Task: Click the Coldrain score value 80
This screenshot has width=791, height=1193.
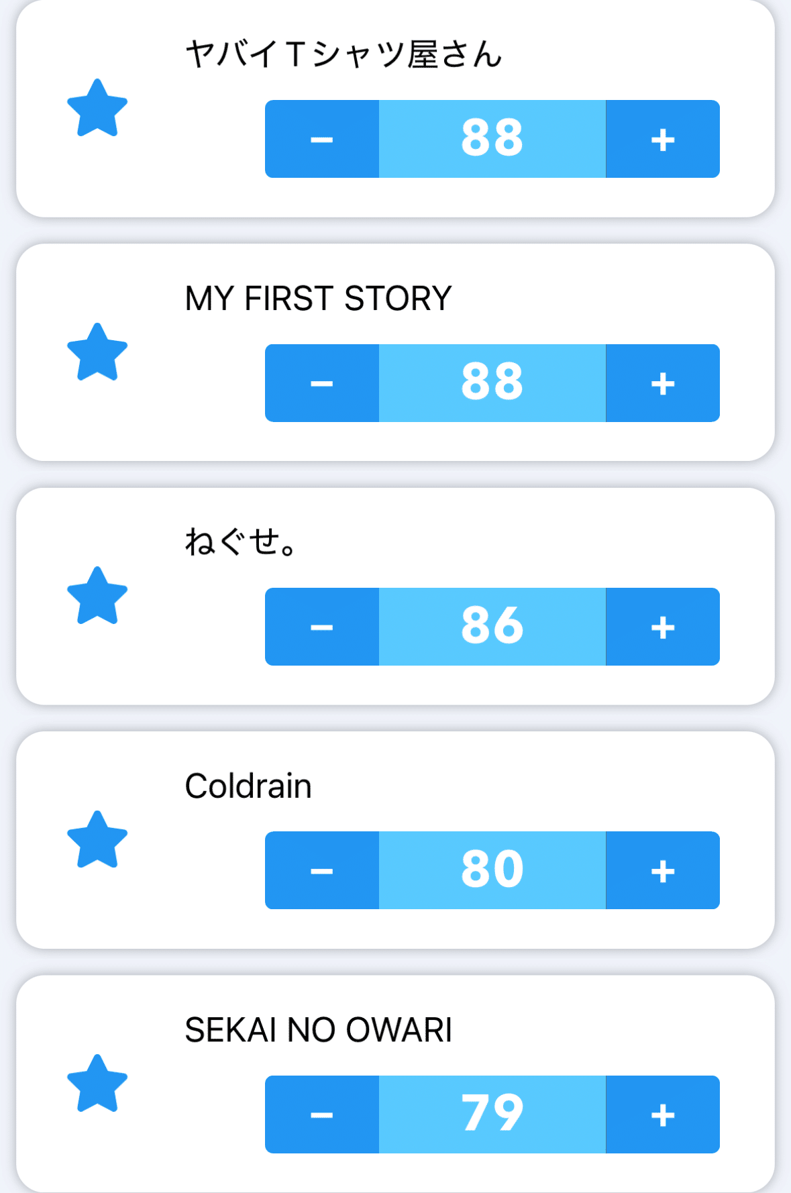Action: coord(492,870)
